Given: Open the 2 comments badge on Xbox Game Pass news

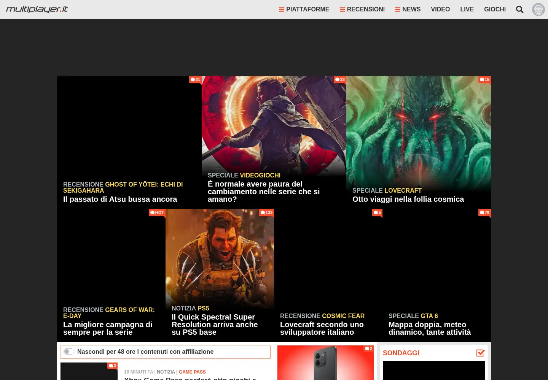Looking at the screenshot, I should [113, 366].
